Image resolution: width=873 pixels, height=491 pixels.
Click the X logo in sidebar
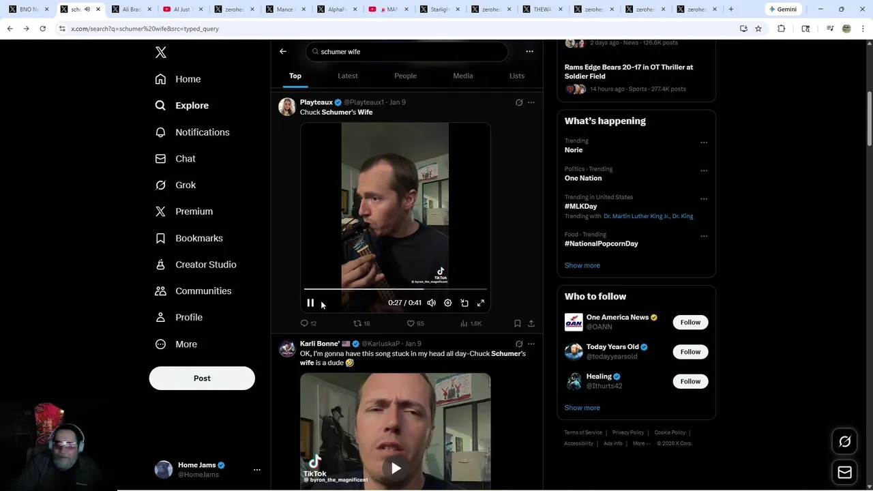160,53
